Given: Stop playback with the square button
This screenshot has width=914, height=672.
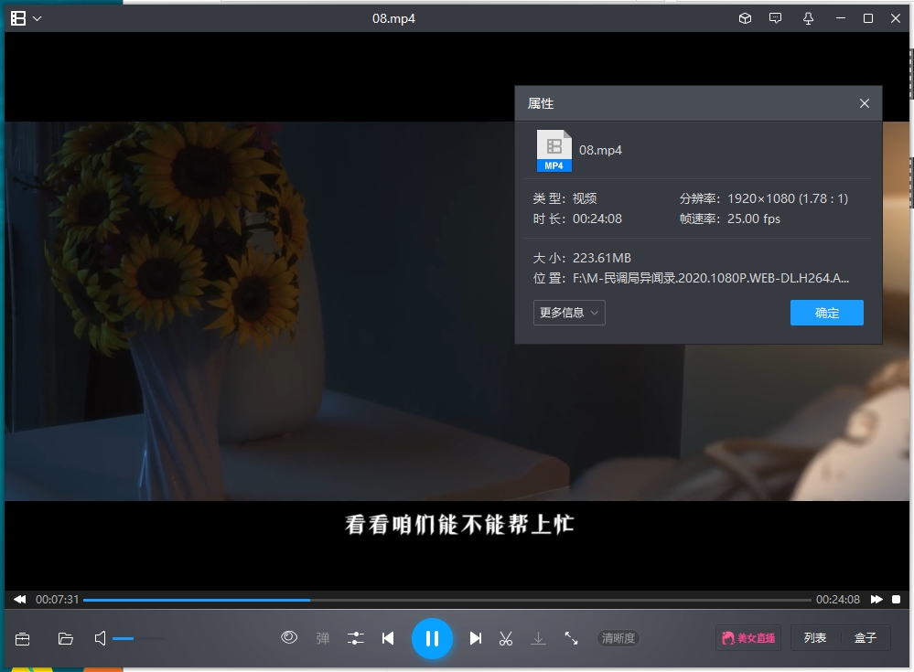Looking at the screenshot, I should (896, 599).
